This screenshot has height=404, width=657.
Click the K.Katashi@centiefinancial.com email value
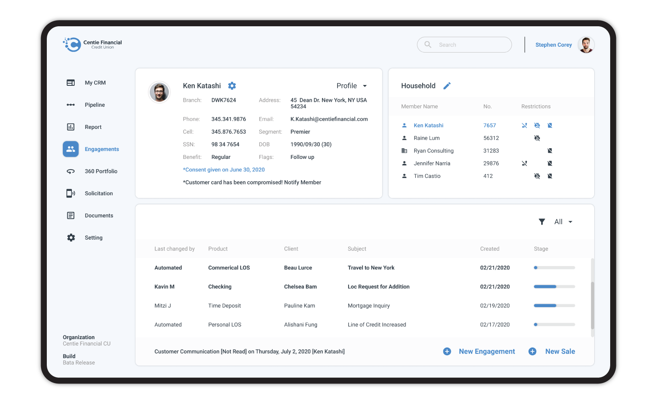[329, 119]
